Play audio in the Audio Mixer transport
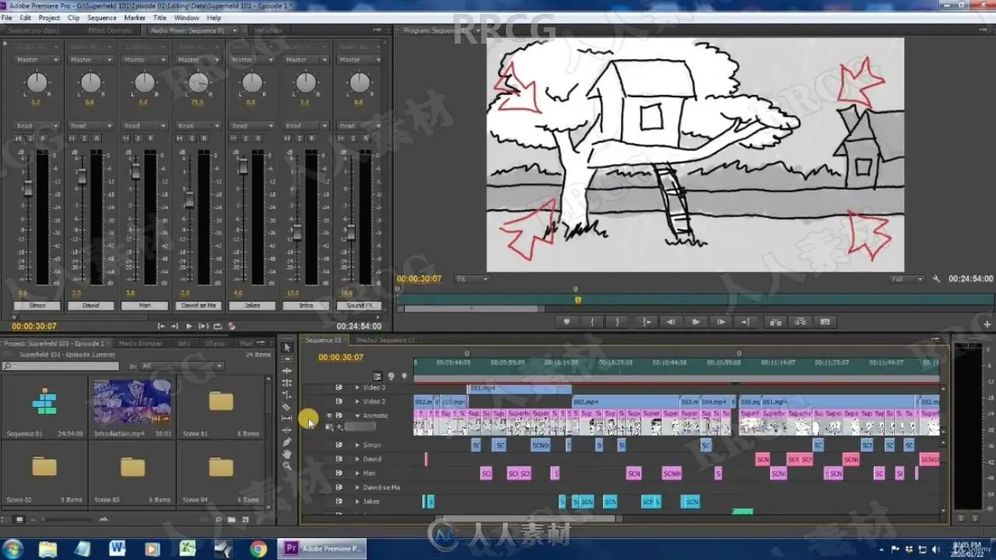The height and width of the screenshot is (560, 996). pyautogui.click(x=188, y=327)
